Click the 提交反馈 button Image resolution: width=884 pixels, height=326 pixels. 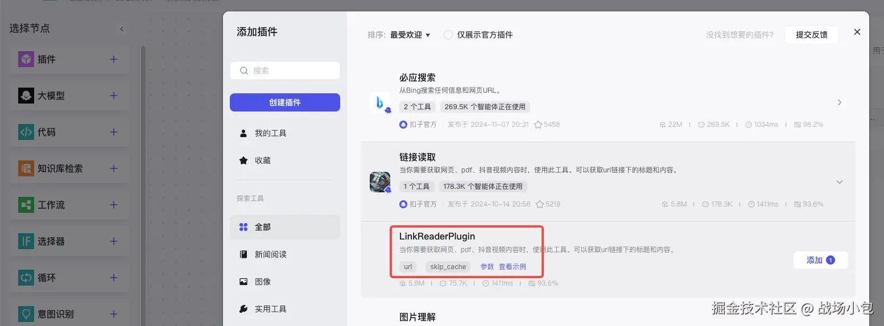pyautogui.click(x=812, y=35)
